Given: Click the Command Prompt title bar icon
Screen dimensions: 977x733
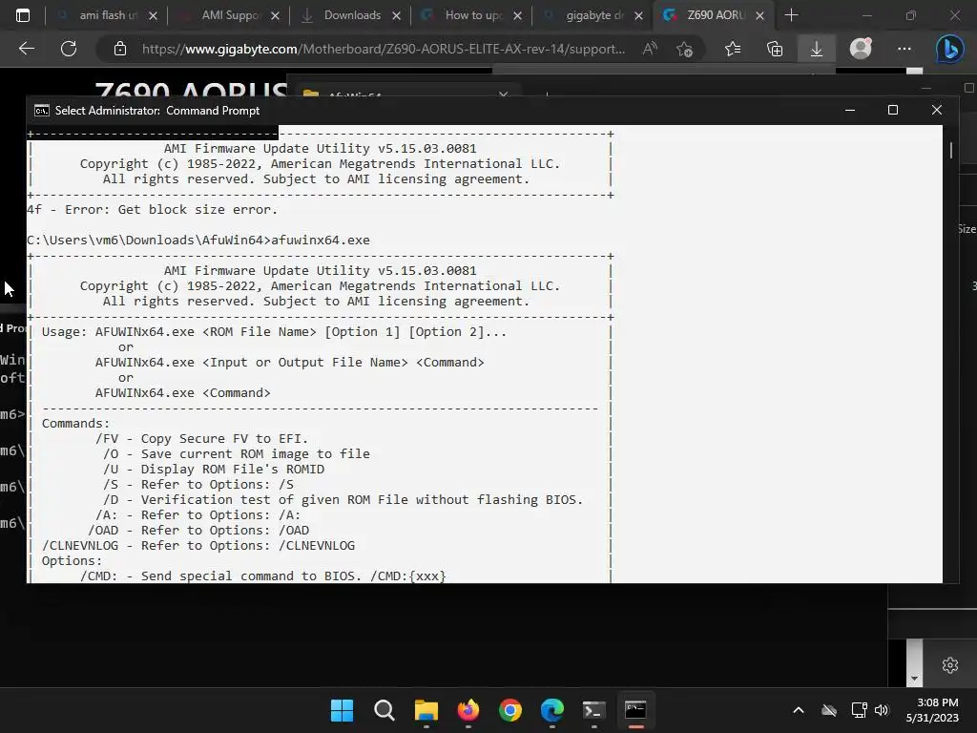Looking at the screenshot, I should click(x=42, y=111).
